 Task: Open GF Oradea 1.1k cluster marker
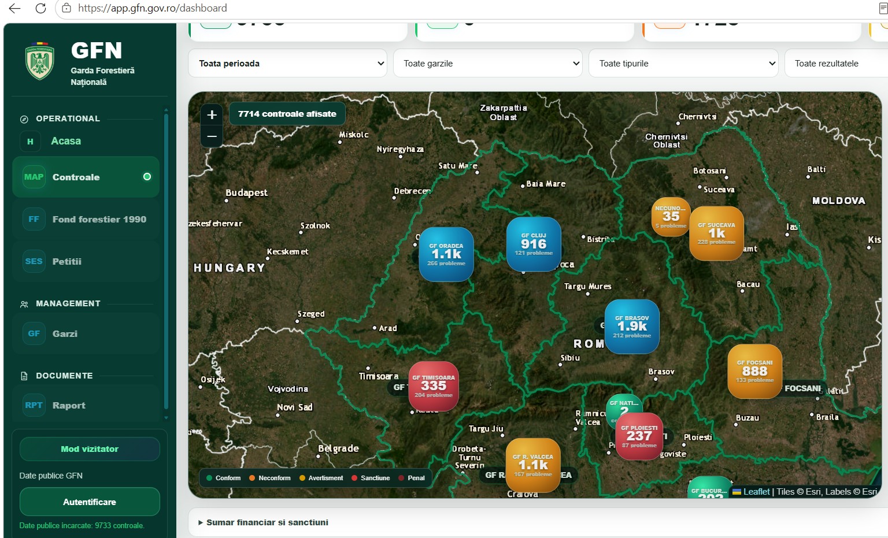[446, 254]
